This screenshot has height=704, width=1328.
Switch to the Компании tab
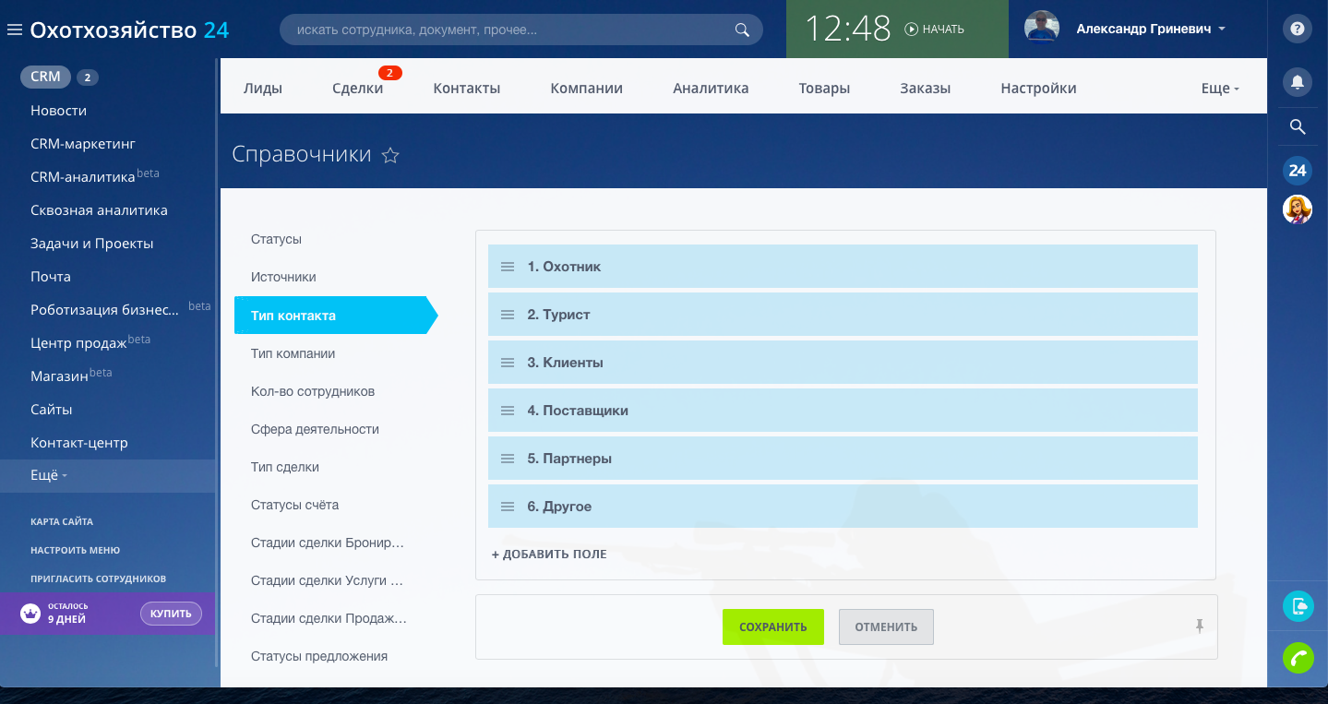click(x=586, y=89)
